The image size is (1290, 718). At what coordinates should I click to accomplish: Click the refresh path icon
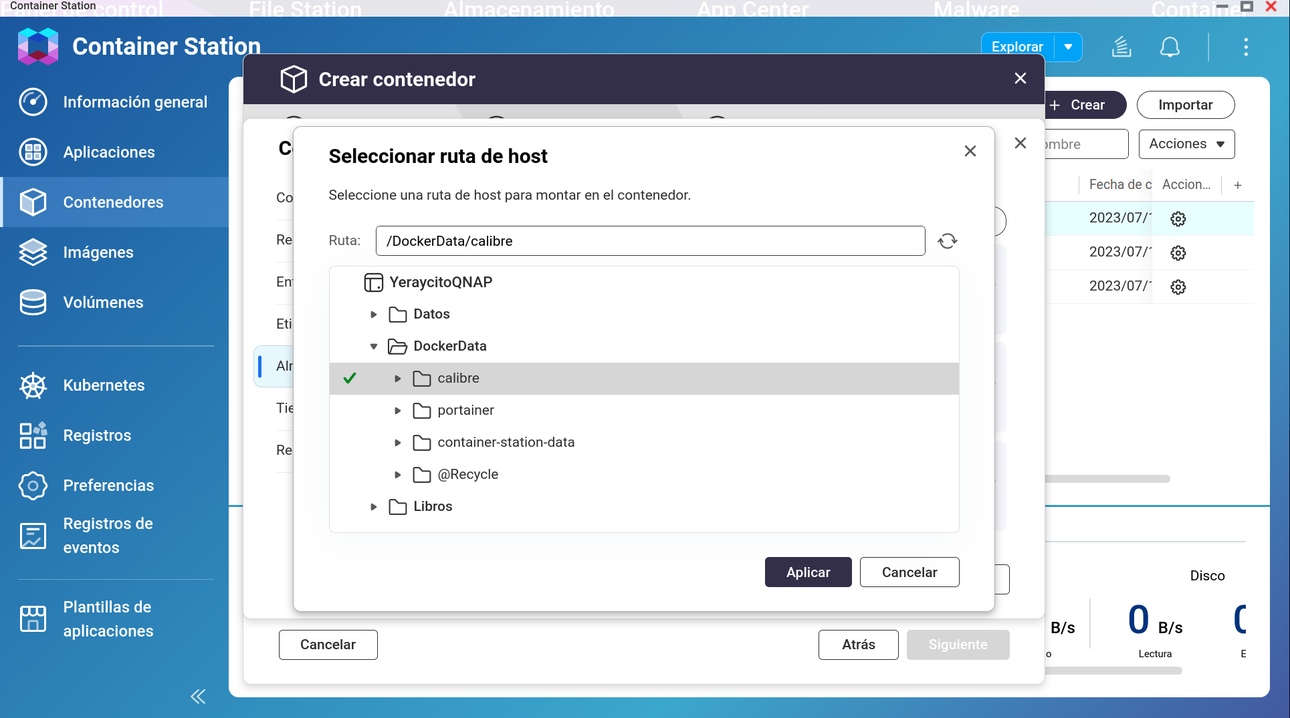[947, 241]
